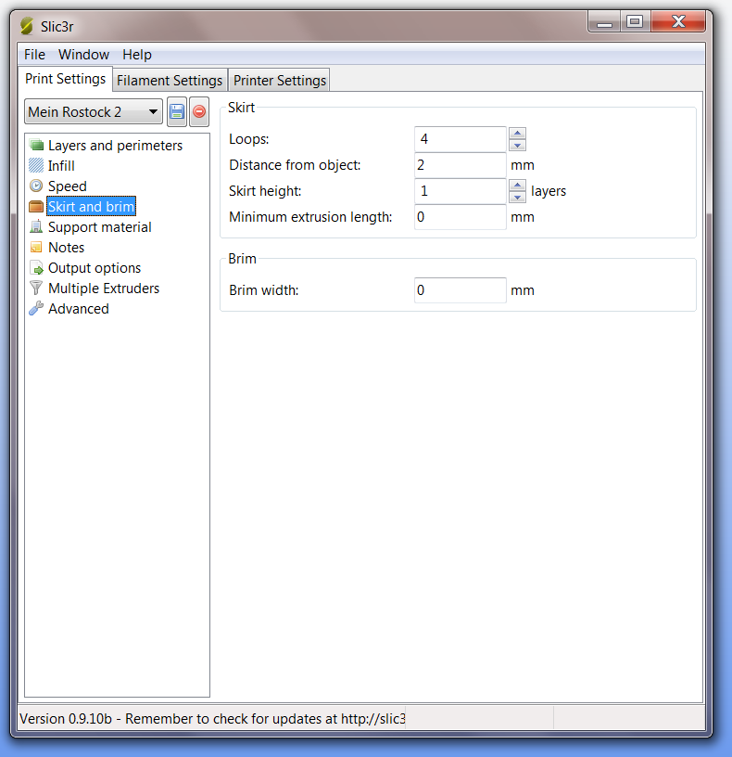
Task: Select Speed in the settings list
Action: coord(68,186)
